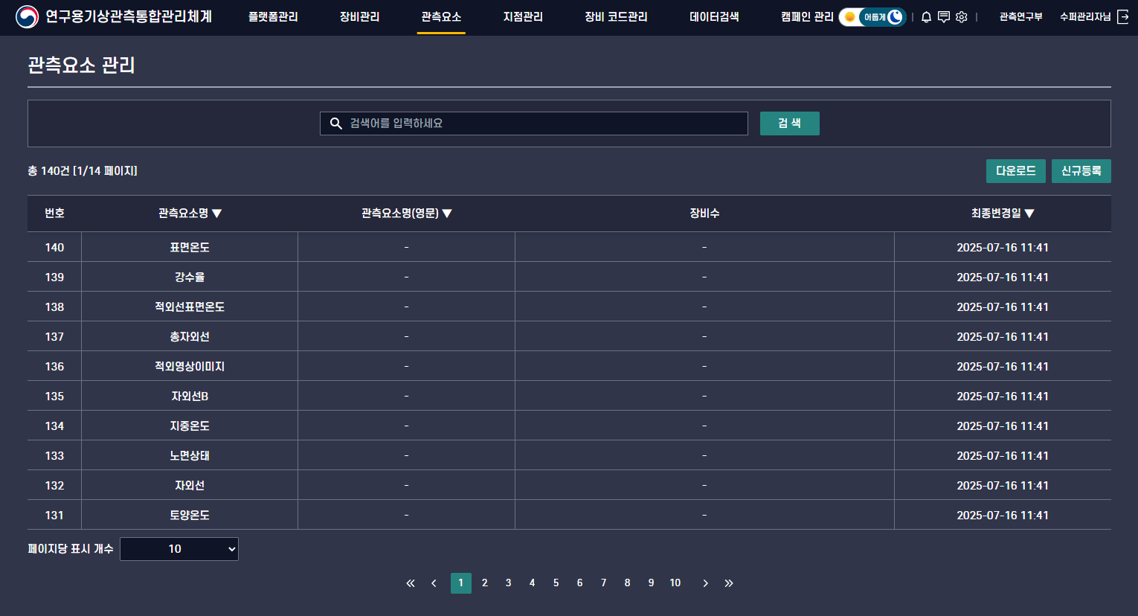The image size is (1138, 616).
Task: Toggle the dark/light theme switch
Action: click(x=872, y=17)
